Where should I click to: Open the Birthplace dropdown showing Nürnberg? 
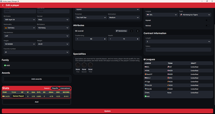click(x=53, y=28)
